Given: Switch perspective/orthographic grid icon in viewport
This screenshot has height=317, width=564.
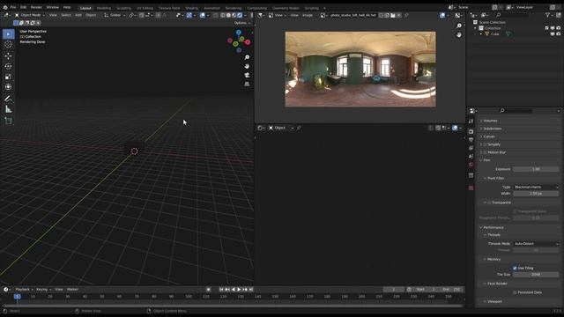Looking at the screenshot, I should click(247, 84).
